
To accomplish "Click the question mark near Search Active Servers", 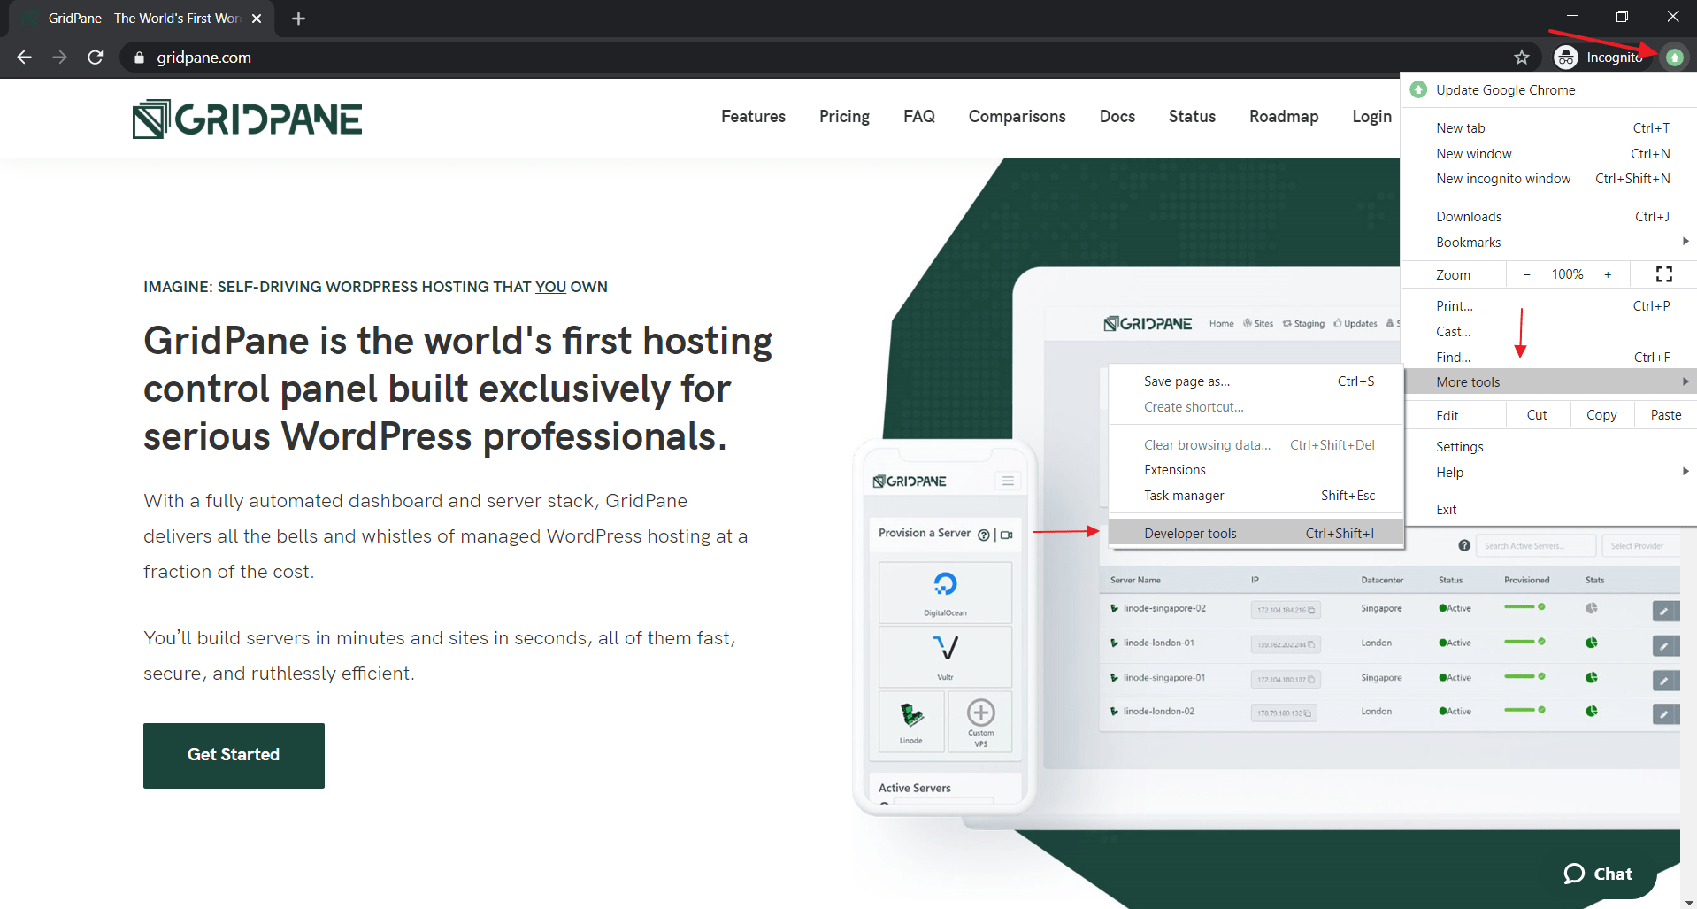I will click(x=1464, y=545).
